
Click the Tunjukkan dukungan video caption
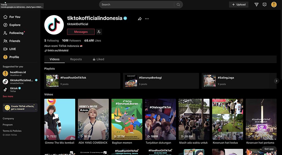(x=158, y=143)
